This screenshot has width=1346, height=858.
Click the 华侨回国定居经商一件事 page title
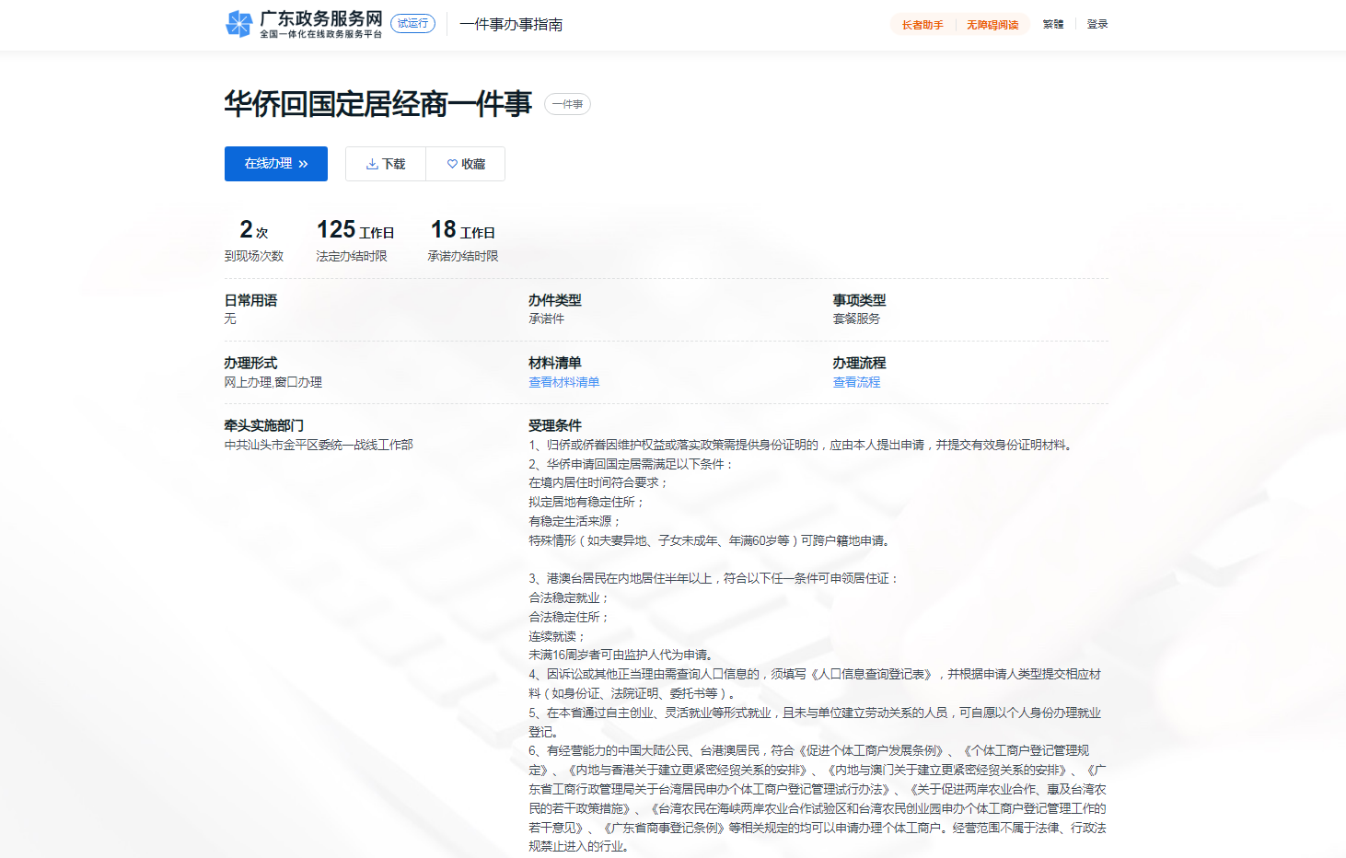[x=377, y=104]
